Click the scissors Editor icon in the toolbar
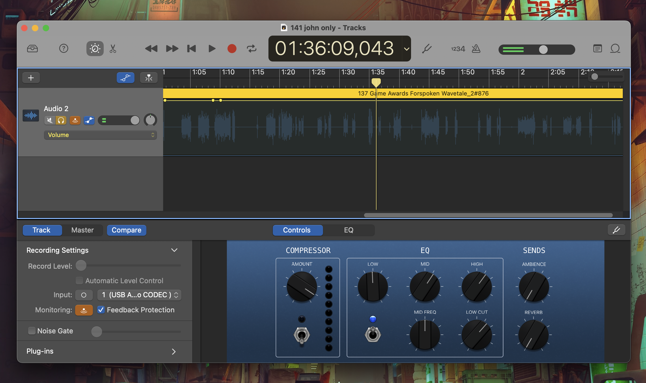Viewport: 646px width, 383px height. click(x=113, y=49)
